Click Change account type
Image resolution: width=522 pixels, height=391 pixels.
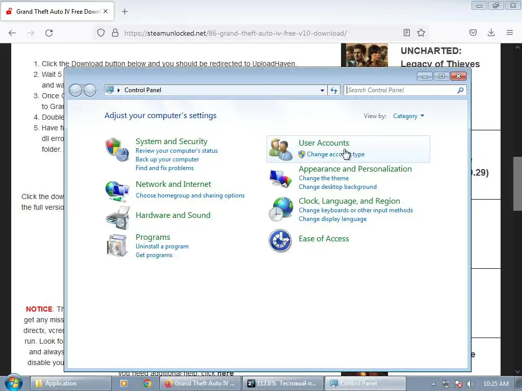[335, 154]
